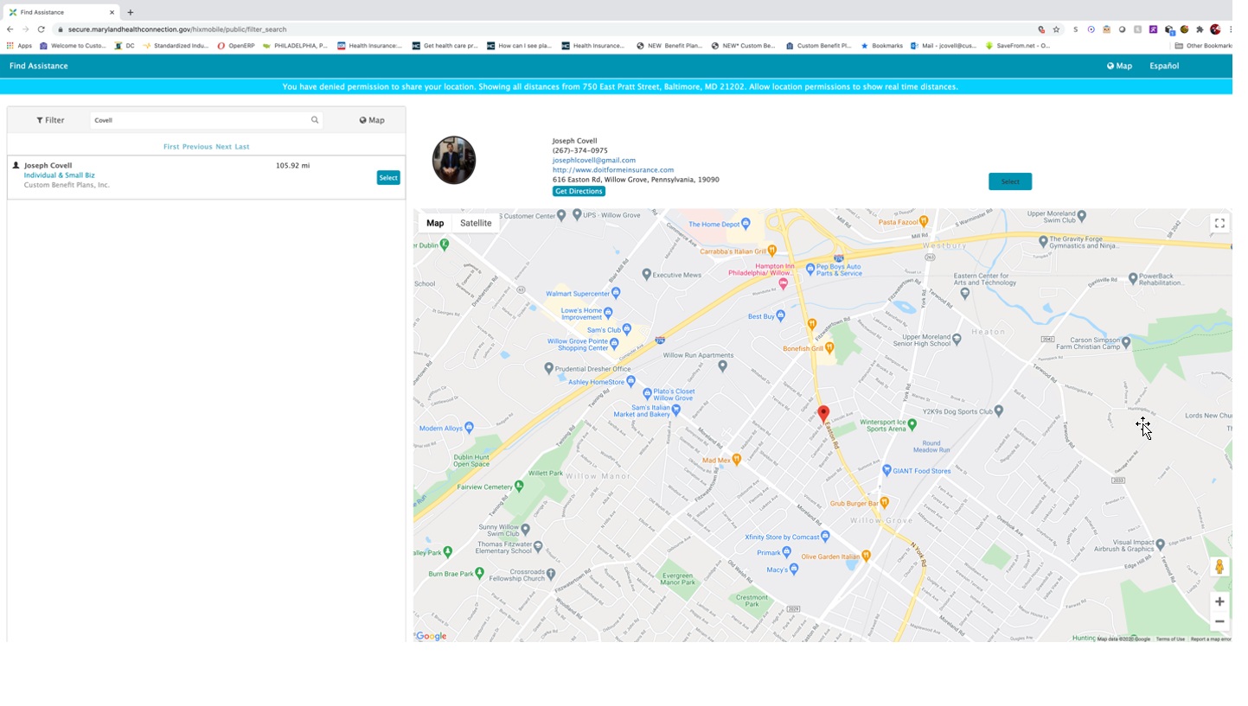Click the Map link in the header
Viewport: 1248px width, 706px height.
(x=1119, y=66)
